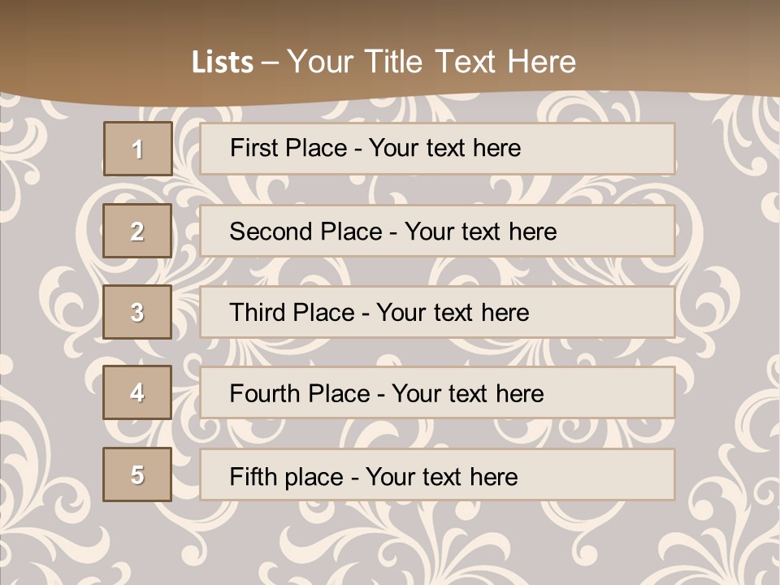Select the 'Fifth place - Your text here' box
This screenshot has width=780, height=585.
pyautogui.click(x=437, y=474)
